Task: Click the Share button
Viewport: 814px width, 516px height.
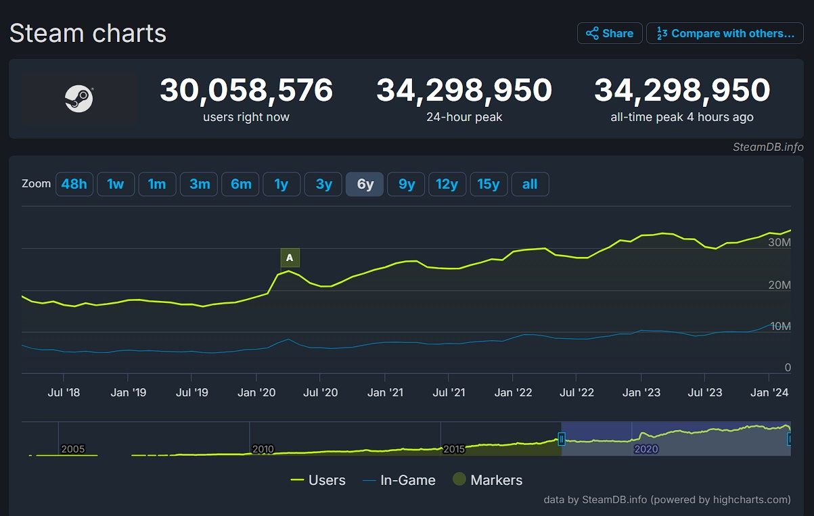Action: pos(609,33)
